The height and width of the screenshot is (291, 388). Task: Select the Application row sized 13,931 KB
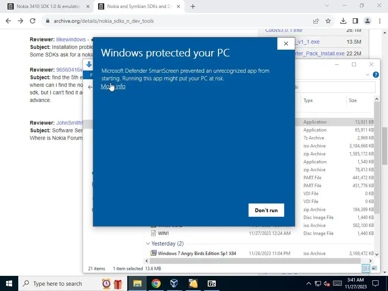(335, 122)
